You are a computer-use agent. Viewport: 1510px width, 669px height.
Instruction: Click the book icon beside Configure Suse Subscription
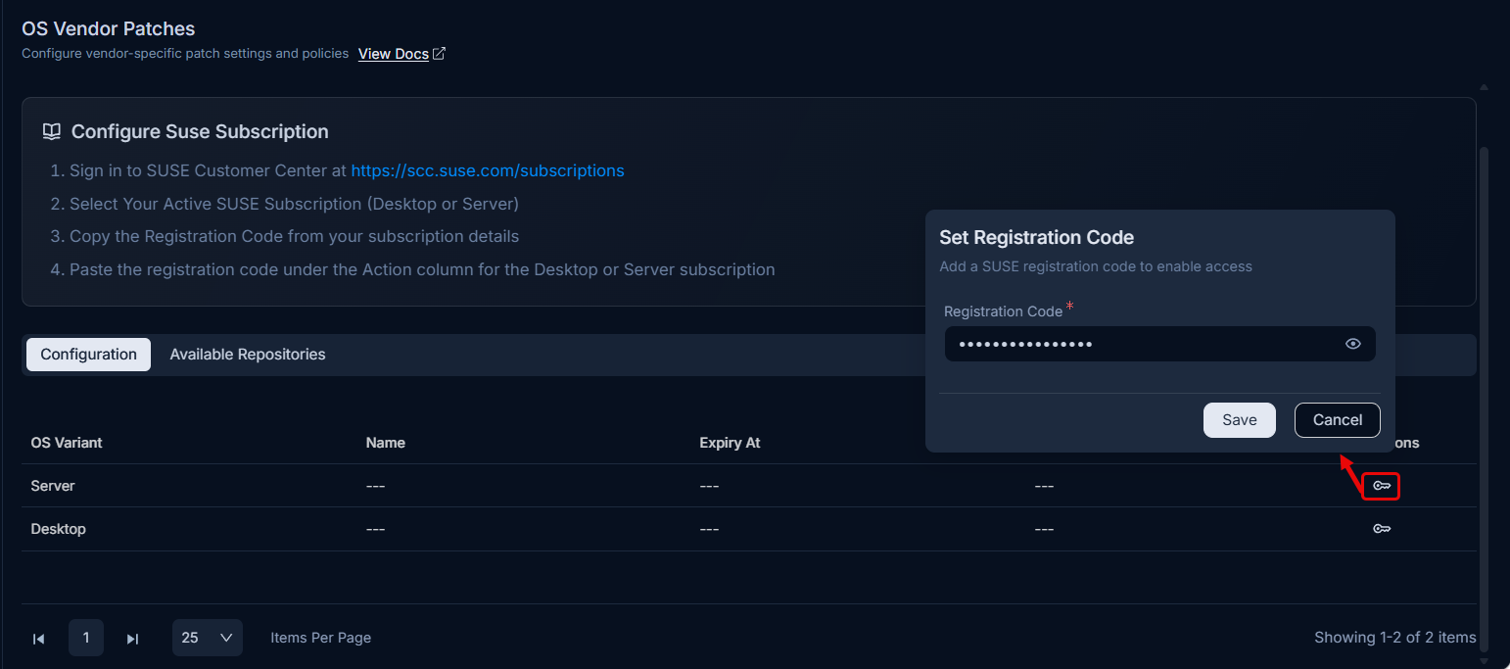pyautogui.click(x=52, y=131)
